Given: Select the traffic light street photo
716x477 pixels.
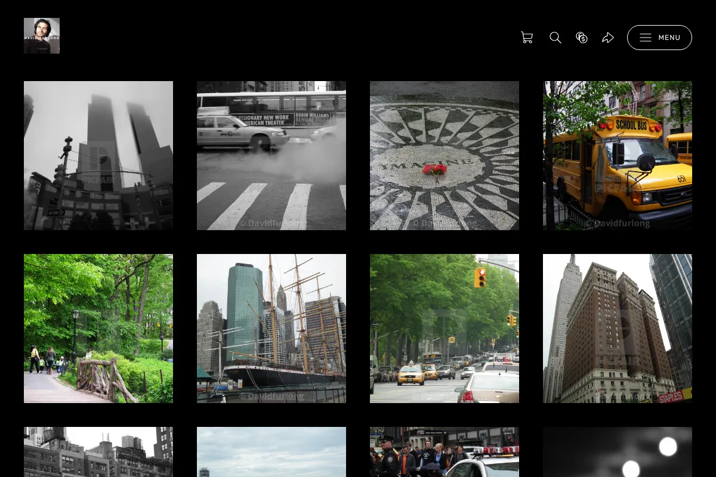Looking at the screenshot, I should 445,329.
